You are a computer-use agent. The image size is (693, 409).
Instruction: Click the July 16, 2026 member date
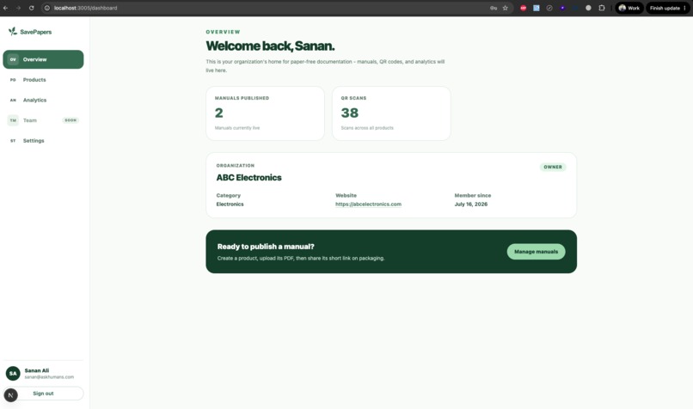pyautogui.click(x=471, y=204)
